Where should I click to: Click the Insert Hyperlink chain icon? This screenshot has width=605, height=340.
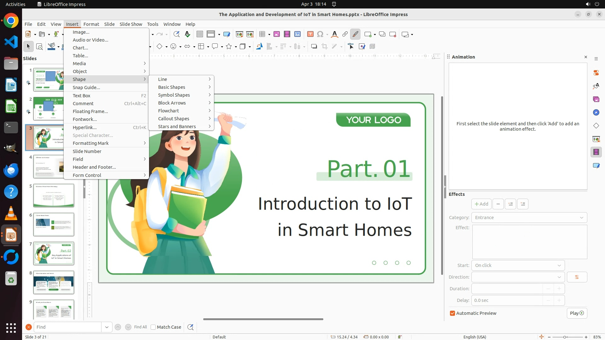tap(345, 34)
